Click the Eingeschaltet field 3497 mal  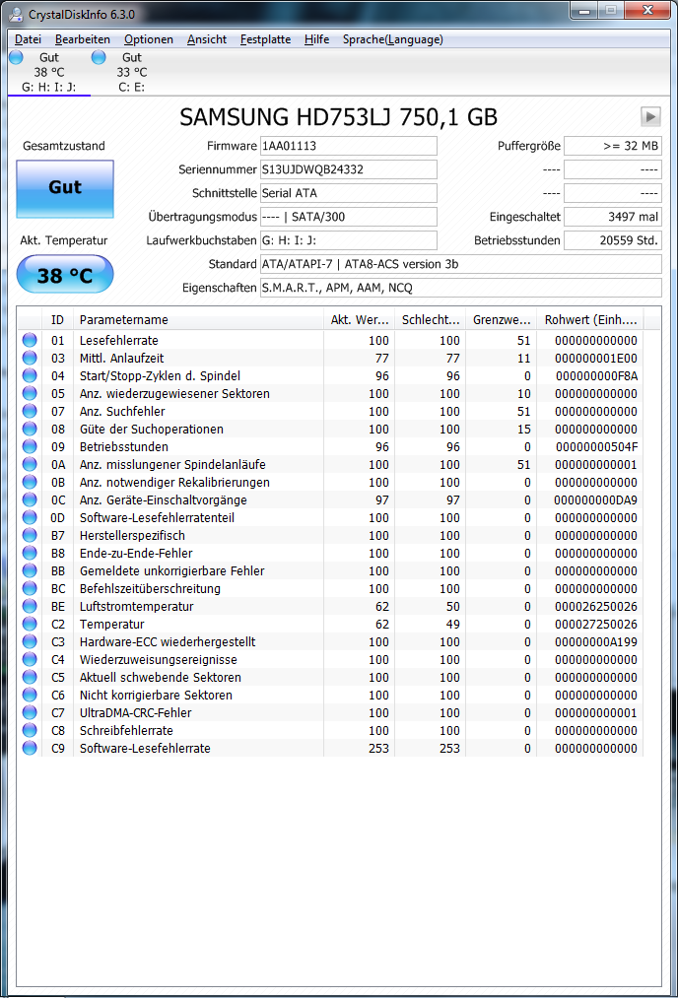pyautogui.click(x=613, y=217)
